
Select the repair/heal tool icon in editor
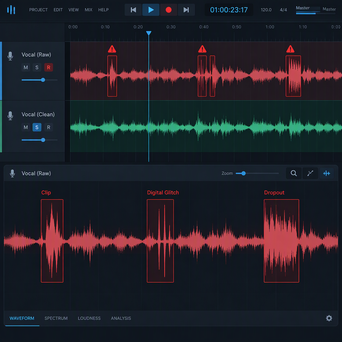(x=310, y=173)
